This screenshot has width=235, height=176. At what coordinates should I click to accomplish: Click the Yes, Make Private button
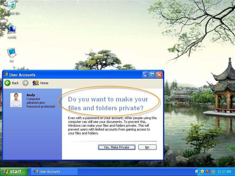117,147
